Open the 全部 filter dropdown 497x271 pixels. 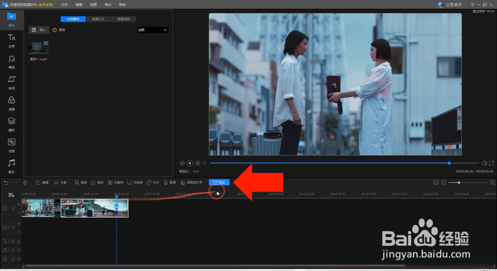click(153, 30)
